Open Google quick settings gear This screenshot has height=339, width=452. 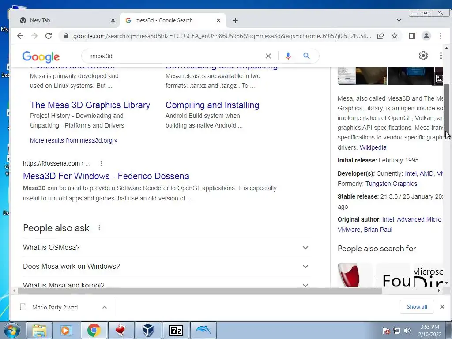423,56
